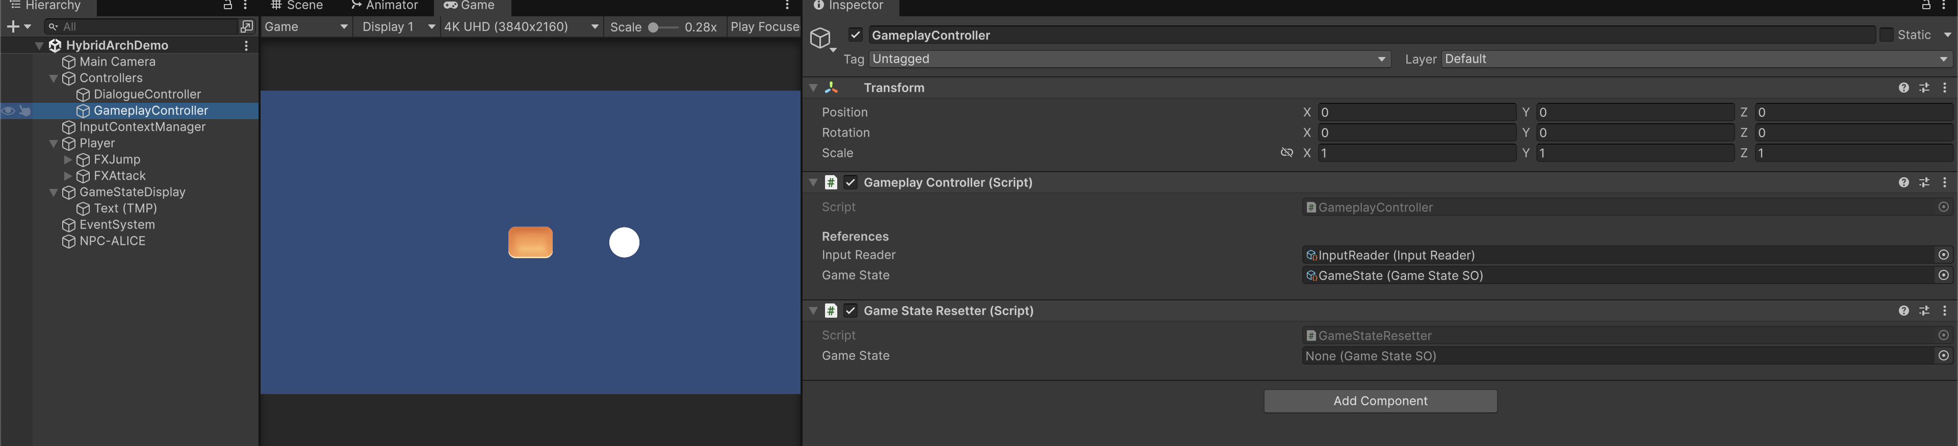This screenshot has width=1958, height=446.
Task: Uncheck the GameplayController active checkbox
Action: [855, 35]
